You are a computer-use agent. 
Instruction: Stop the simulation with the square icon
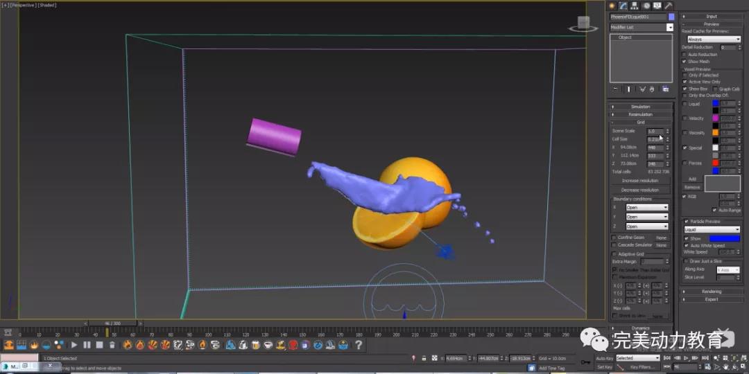pyautogui.click(x=99, y=345)
